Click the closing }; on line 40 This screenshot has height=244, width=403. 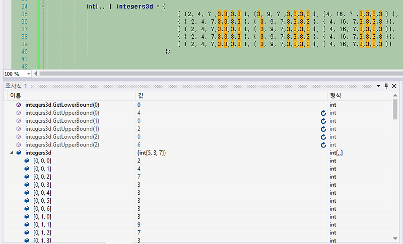(167, 51)
